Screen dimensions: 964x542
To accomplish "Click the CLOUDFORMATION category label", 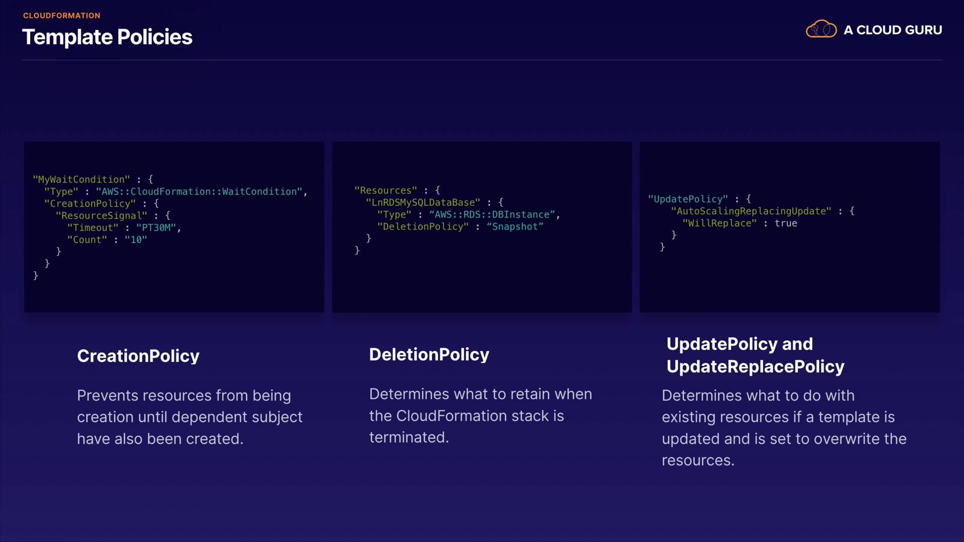I will (62, 16).
